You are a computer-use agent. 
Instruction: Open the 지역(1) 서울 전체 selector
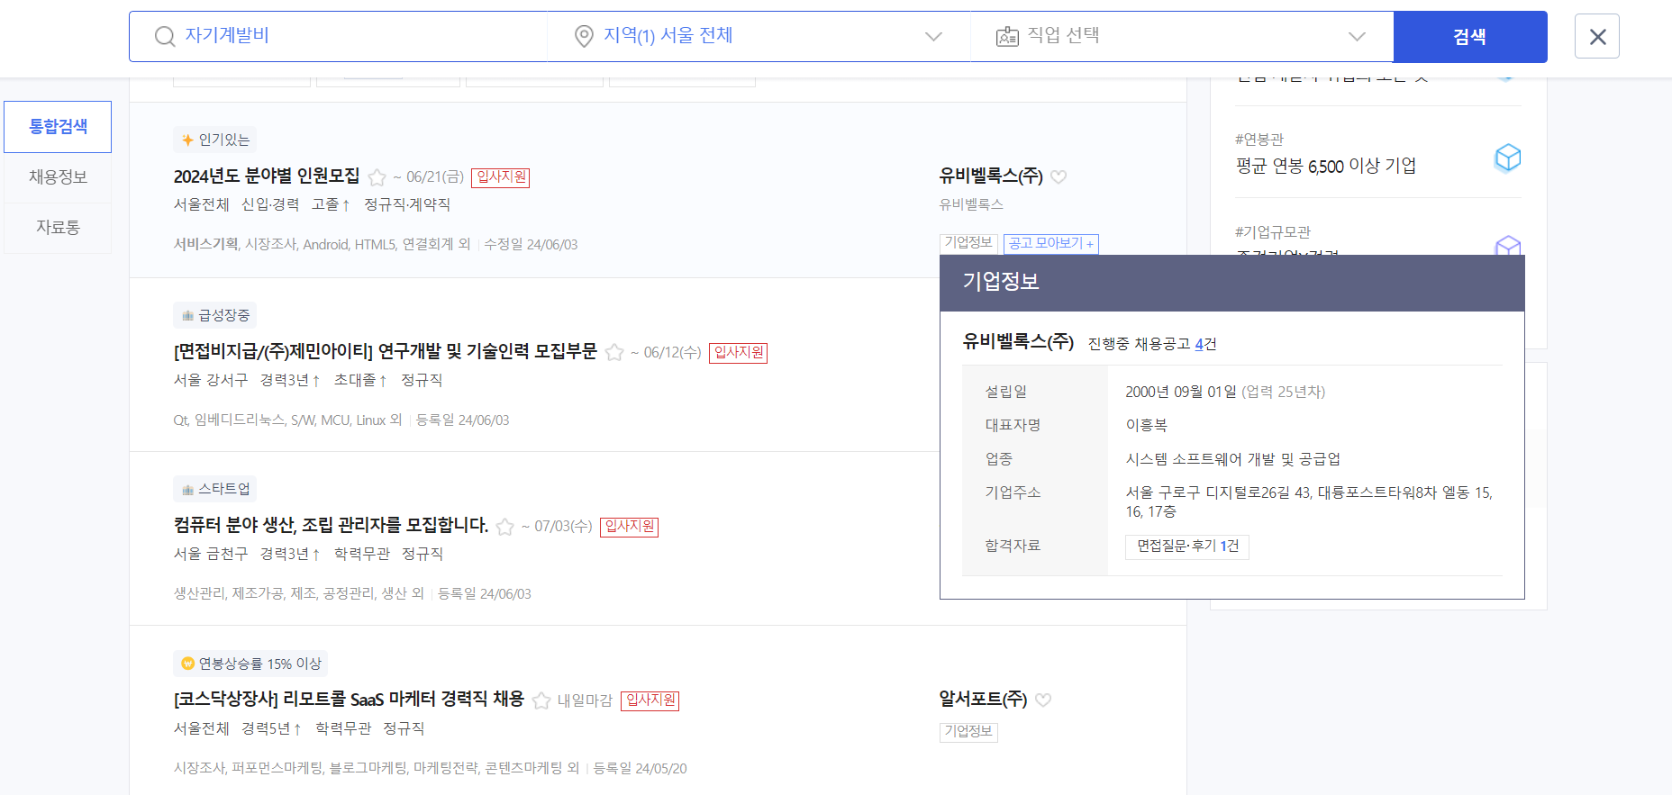point(759,36)
